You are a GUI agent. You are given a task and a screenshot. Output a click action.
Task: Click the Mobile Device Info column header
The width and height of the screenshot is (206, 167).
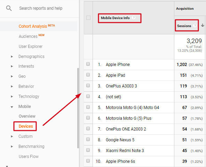(x=115, y=18)
